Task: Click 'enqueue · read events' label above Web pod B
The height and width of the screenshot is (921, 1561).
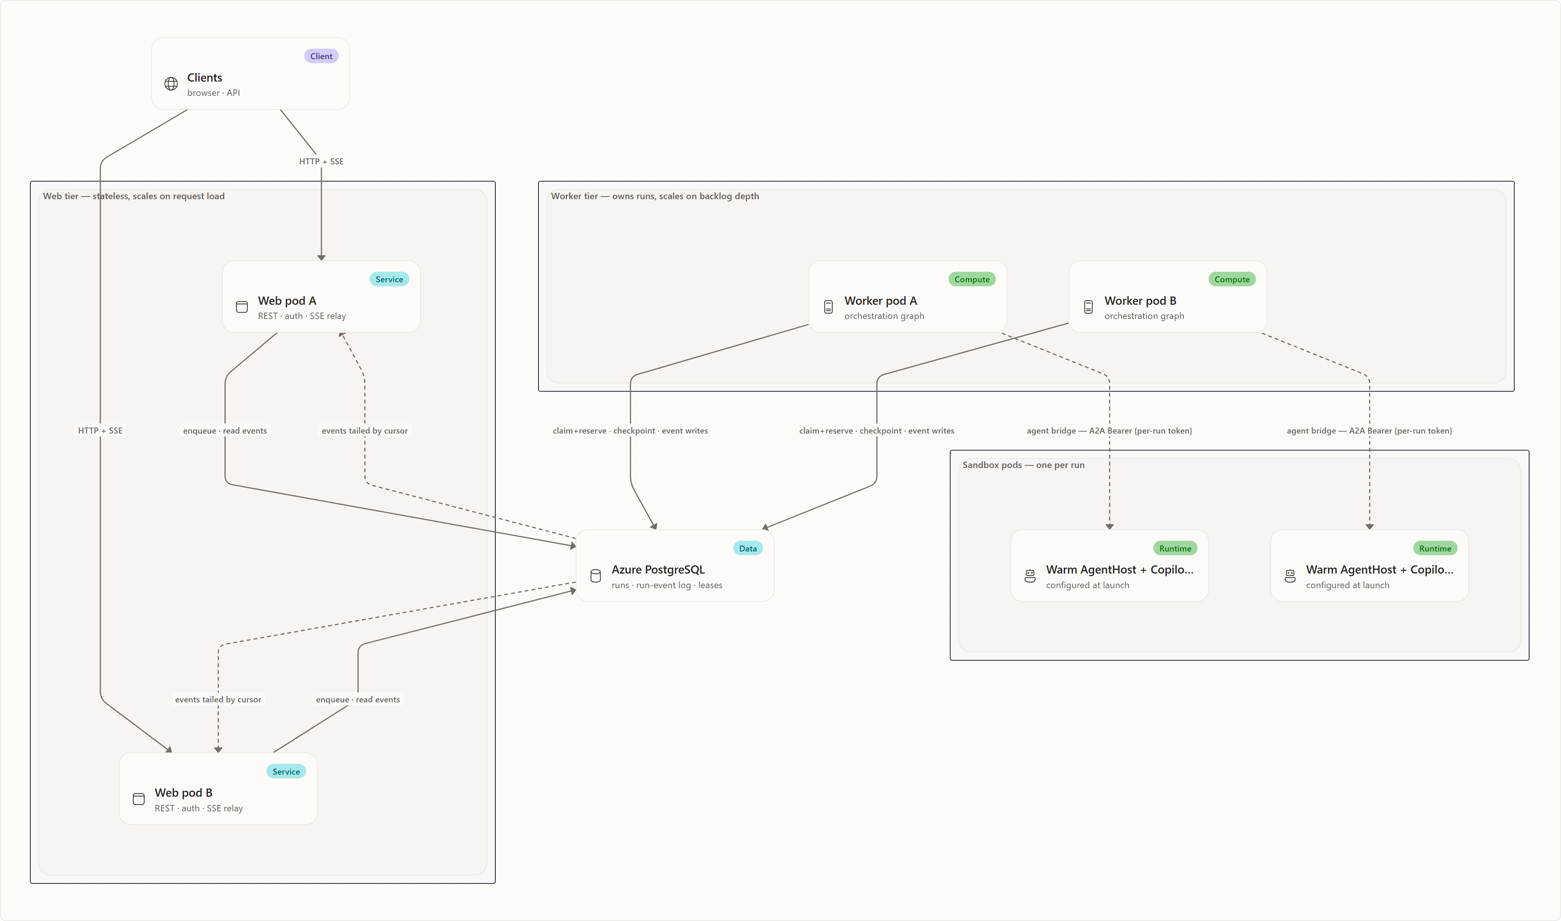Action: 358,699
